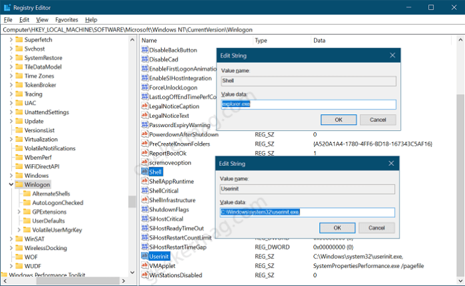Click the Userinit value data field

pos(308,212)
